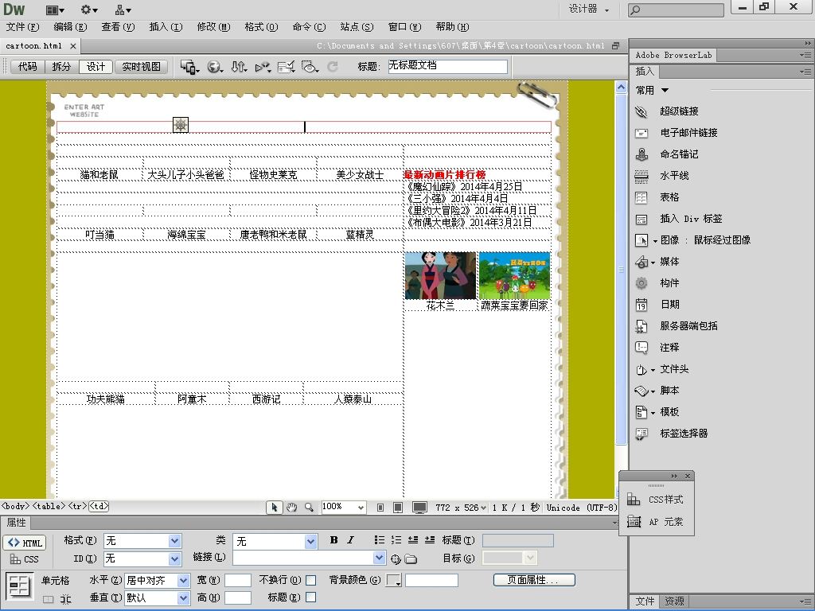Click the Multiscreen preview toolbar icon
This screenshot has width=815, height=611.
[189, 67]
